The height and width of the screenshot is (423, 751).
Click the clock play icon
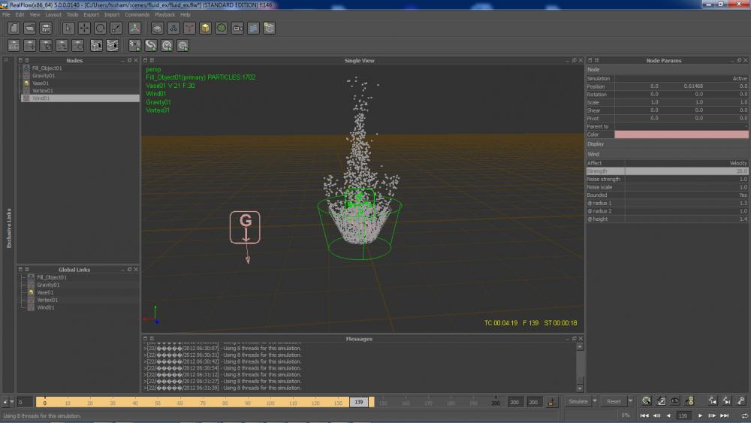click(x=167, y=46)
